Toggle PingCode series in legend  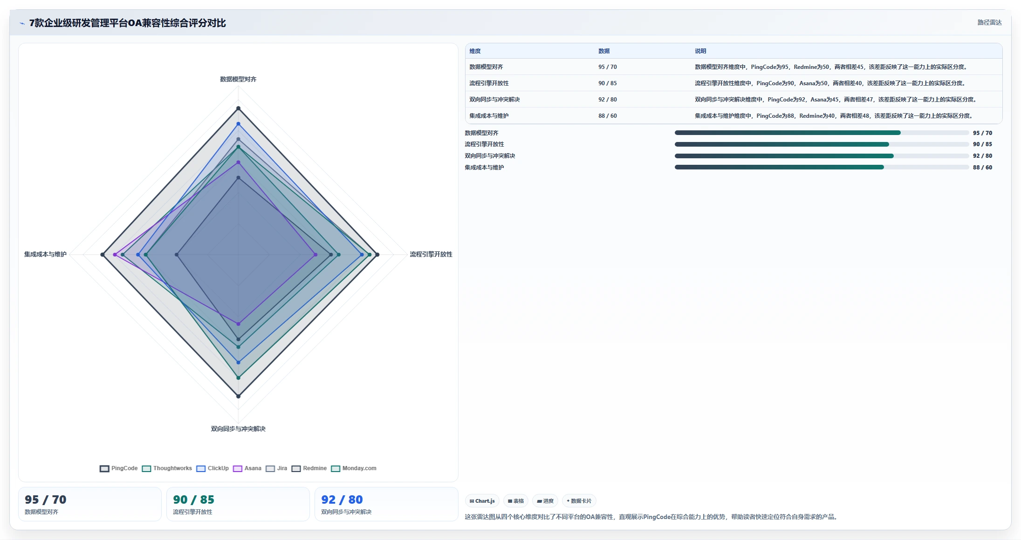pos(119,468)
